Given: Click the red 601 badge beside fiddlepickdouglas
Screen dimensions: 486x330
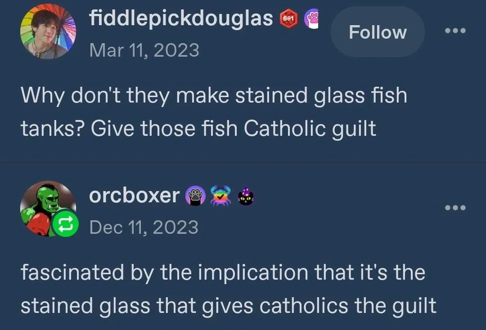Looking at the screenshot, I should [x=288, y=19].
